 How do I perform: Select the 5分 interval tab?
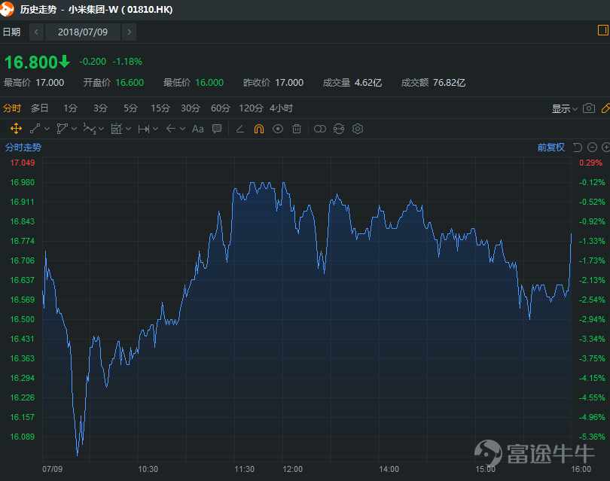point(131,108)
